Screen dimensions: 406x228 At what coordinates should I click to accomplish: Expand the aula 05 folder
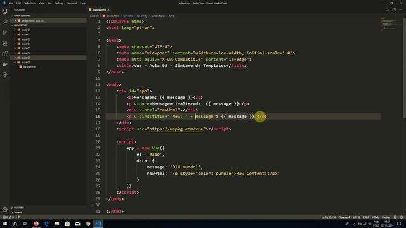click(x=15, y=48)
